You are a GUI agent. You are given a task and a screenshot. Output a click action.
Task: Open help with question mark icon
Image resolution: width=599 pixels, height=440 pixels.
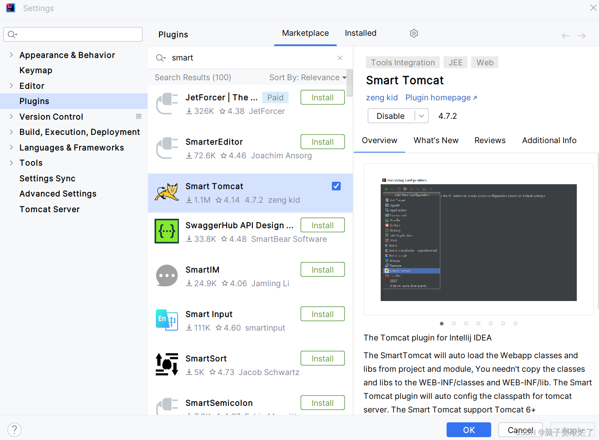click(x=14, y=430)
